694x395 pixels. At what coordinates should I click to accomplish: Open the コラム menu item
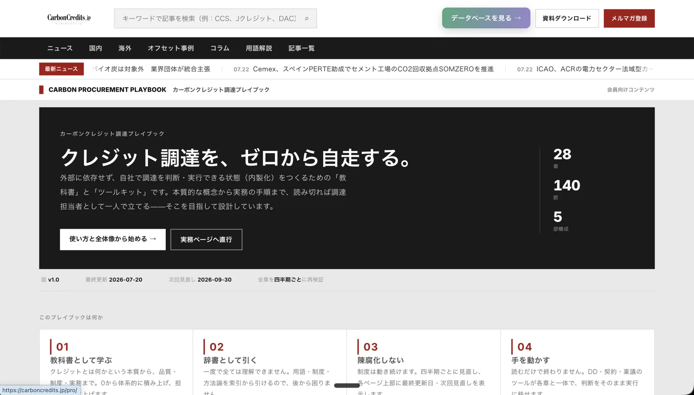(x=220, y=48)
